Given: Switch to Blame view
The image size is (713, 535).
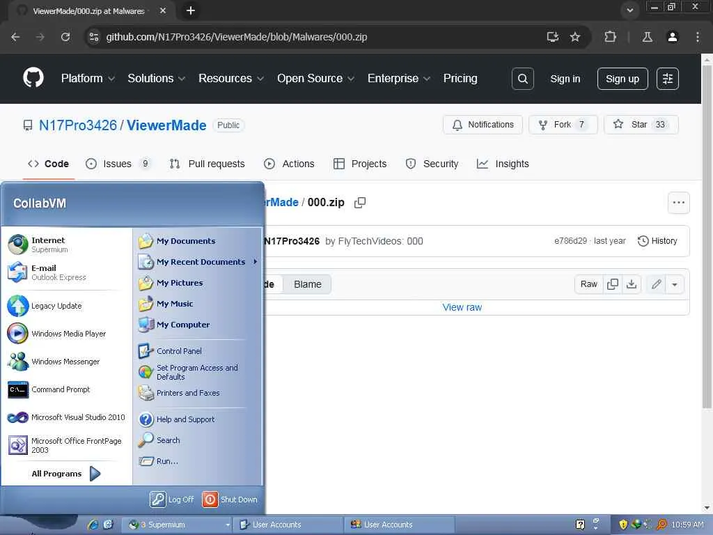Looking at the screenshot, I should (x=307, y=284).
